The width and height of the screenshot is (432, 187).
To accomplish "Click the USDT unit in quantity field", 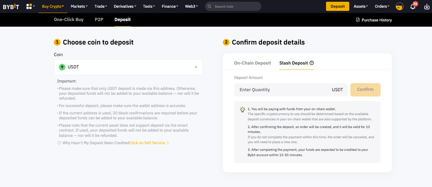I will (337, 90).
